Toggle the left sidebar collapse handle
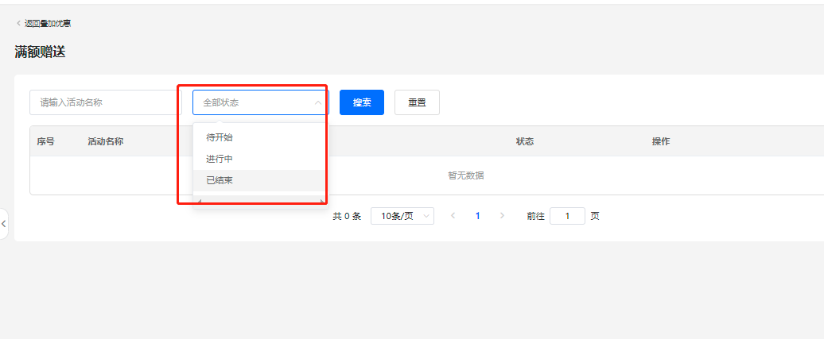 click(4, 224)
